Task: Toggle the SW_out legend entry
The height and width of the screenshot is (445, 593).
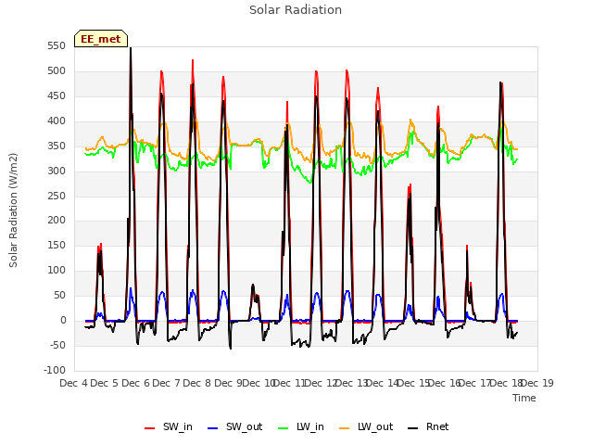Action: pyautogui.click(x=234, y=426)
